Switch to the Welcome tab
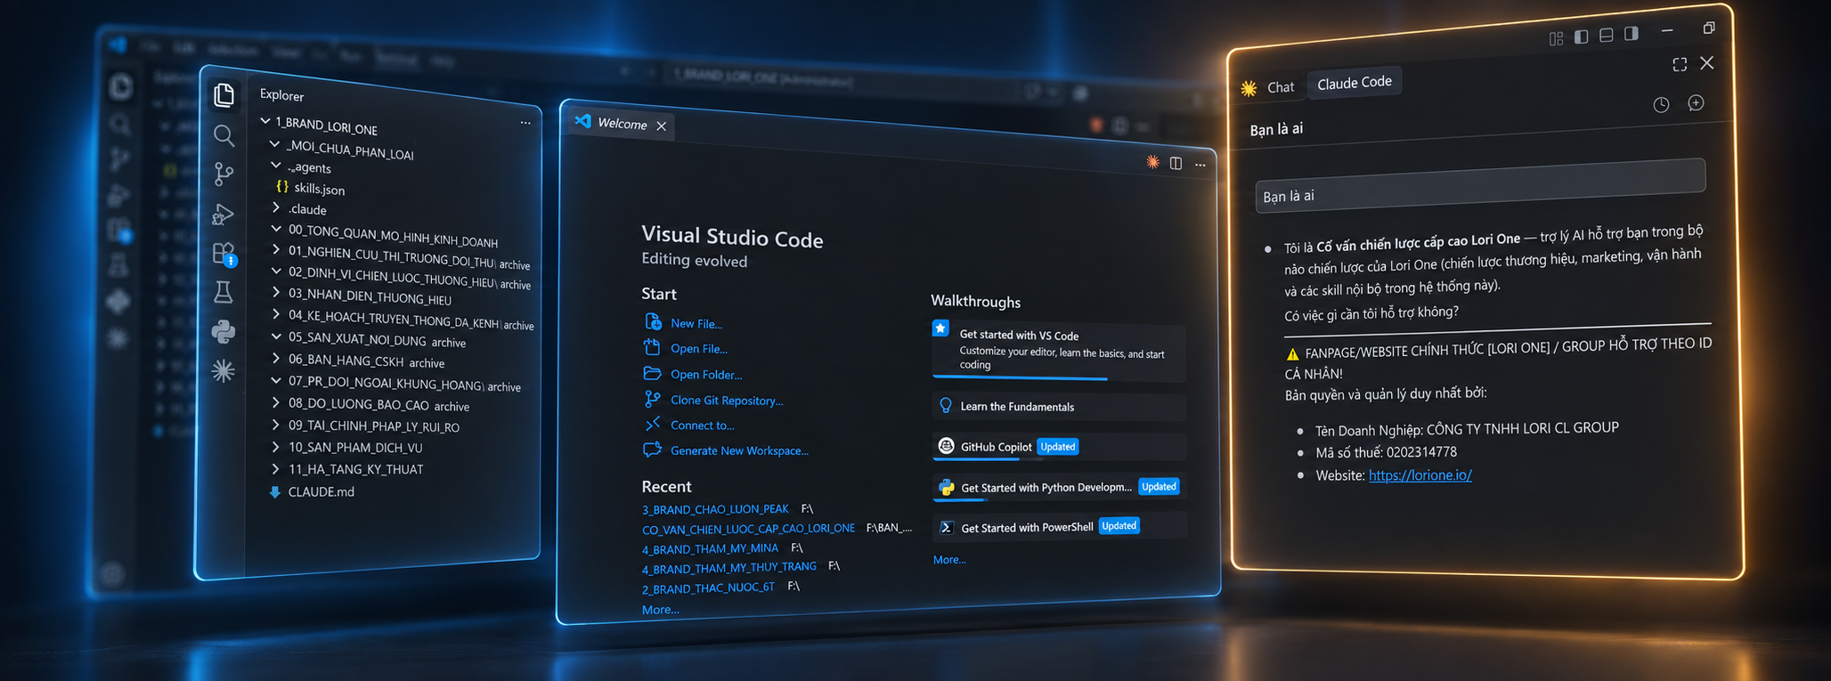Image resolution: width=1831 pixels, height=681 pixels. point(622,124)
